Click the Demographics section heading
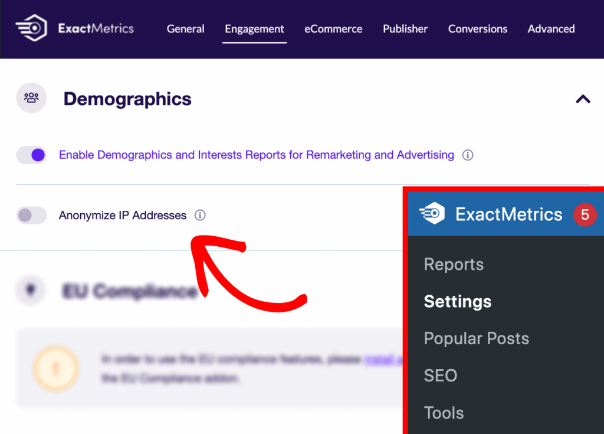The image size is (604, 434). coord(127,99)
